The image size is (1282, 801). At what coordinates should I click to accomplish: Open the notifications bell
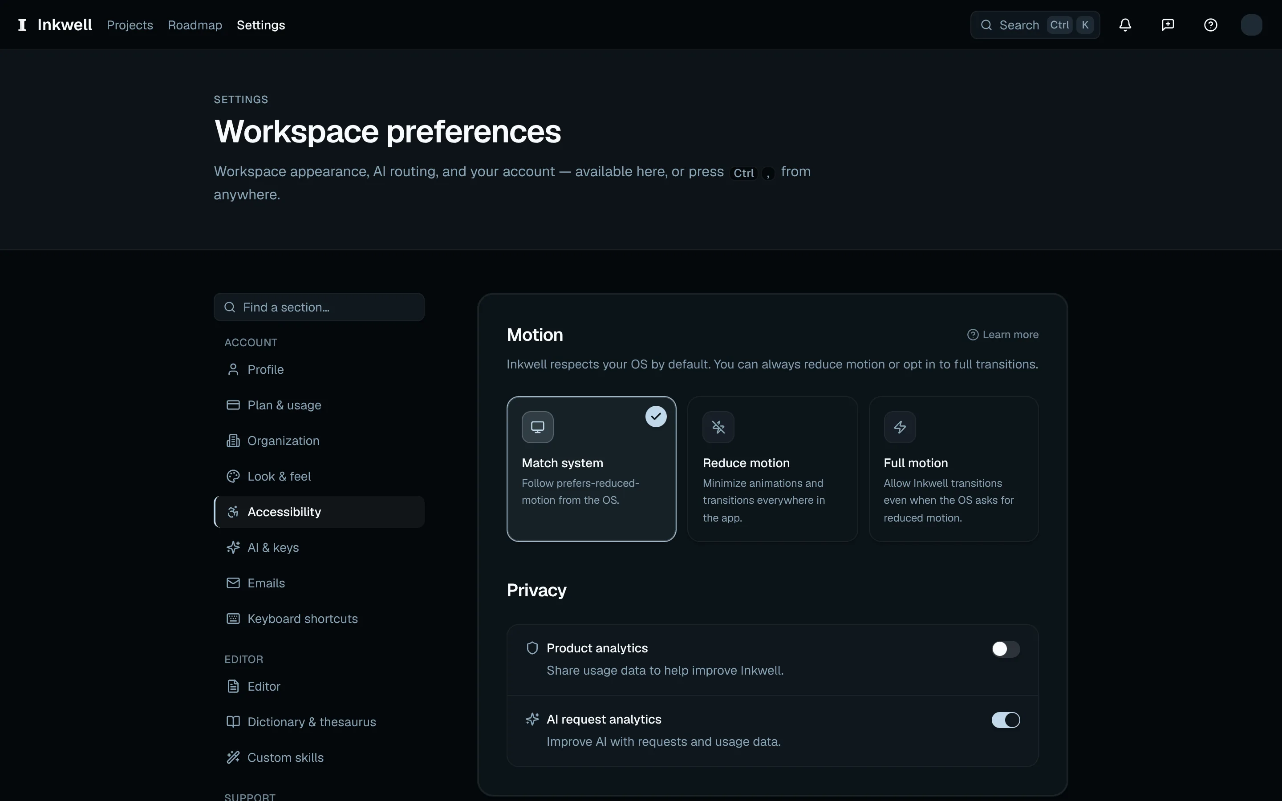(x=1125, y=25)
